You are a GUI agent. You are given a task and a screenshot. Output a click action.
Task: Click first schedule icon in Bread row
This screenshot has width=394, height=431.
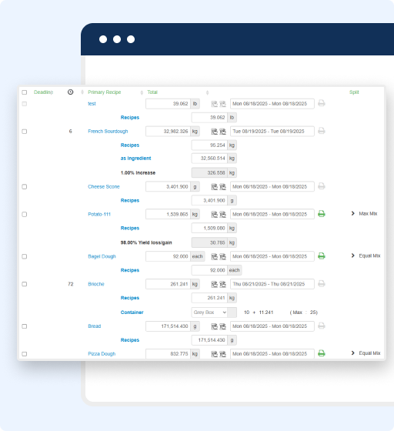(x=214, y=326)
